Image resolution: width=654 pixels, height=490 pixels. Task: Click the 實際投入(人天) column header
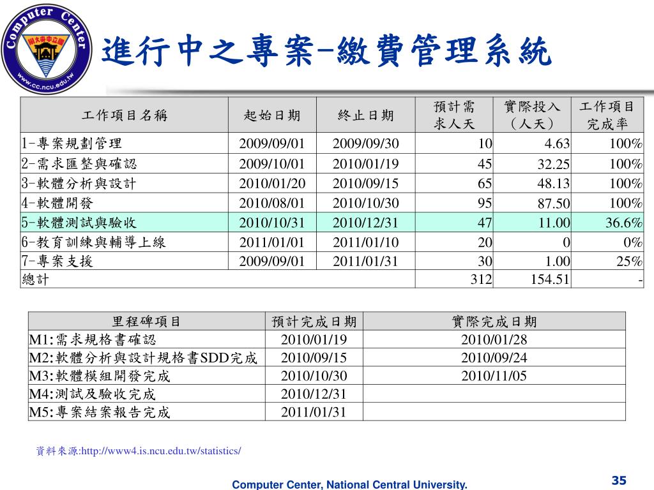click(x=532, y=115)
